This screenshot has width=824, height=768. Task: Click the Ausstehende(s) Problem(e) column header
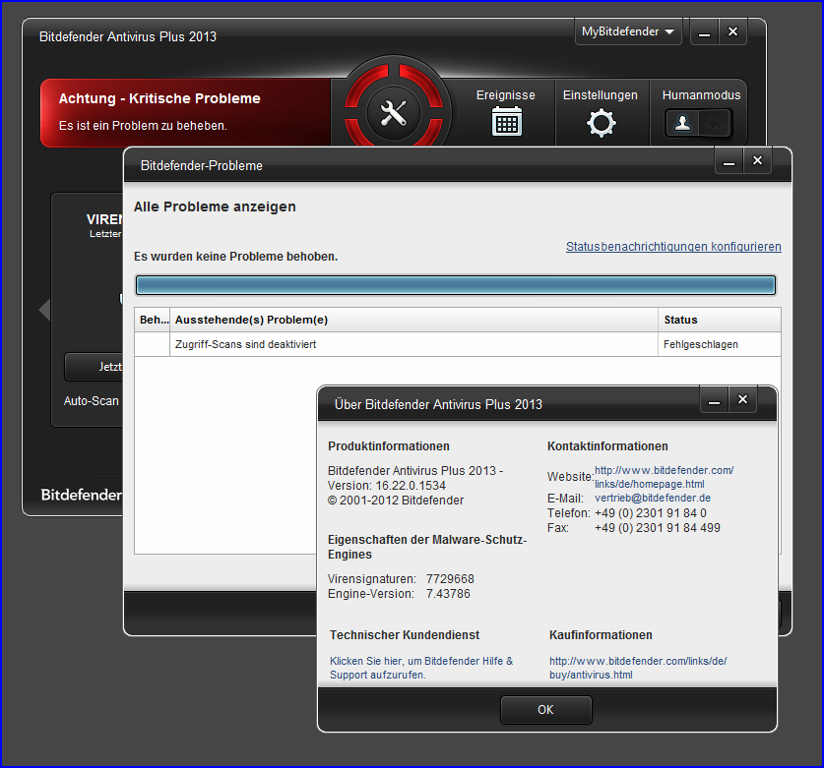(413, 320)
